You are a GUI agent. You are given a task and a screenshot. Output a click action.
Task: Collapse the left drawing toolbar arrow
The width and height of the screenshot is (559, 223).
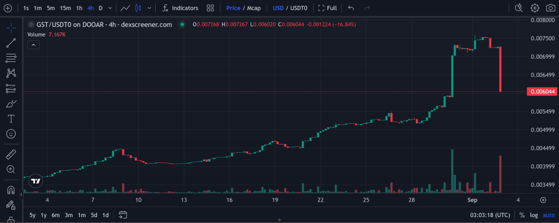21,195
